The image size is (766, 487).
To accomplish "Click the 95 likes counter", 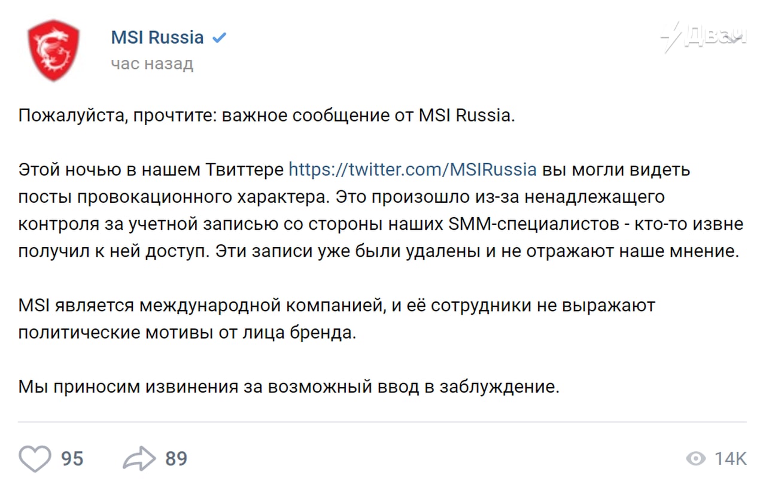I will 72,459.
